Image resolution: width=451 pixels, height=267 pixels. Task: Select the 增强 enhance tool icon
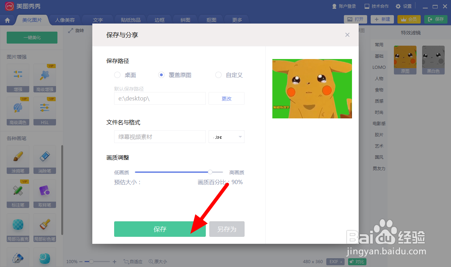[x=18, y=78]
